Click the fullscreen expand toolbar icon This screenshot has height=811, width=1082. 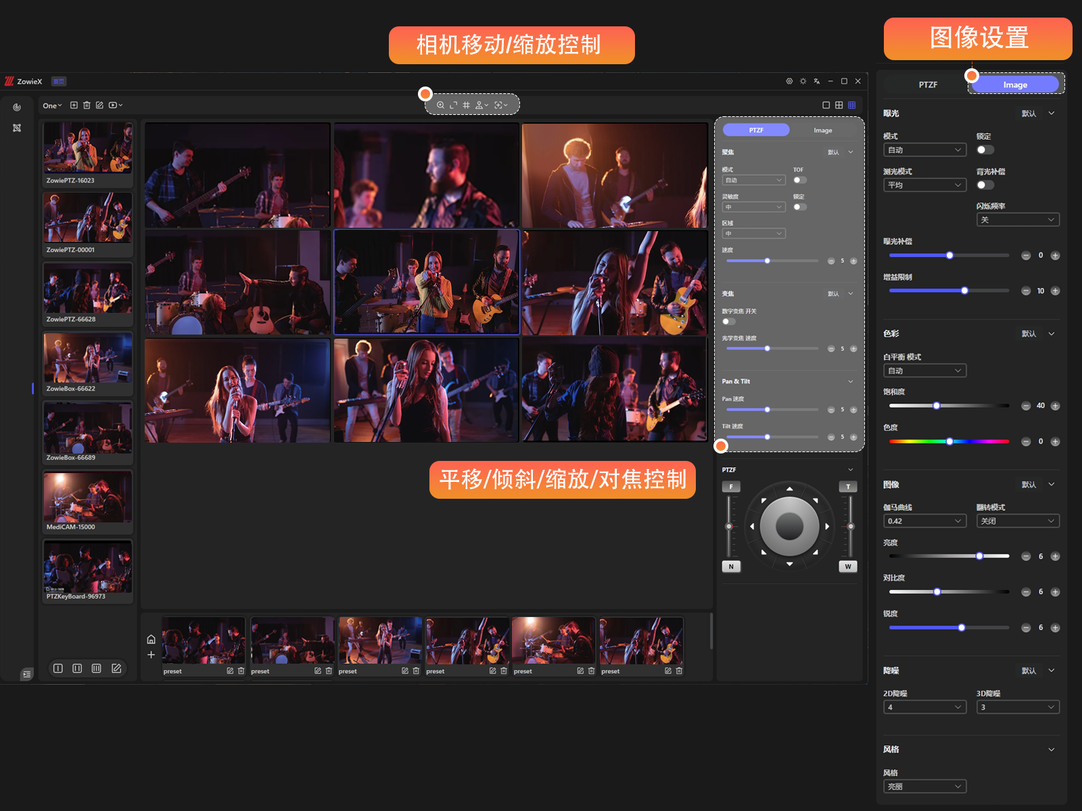click(453, 105)
